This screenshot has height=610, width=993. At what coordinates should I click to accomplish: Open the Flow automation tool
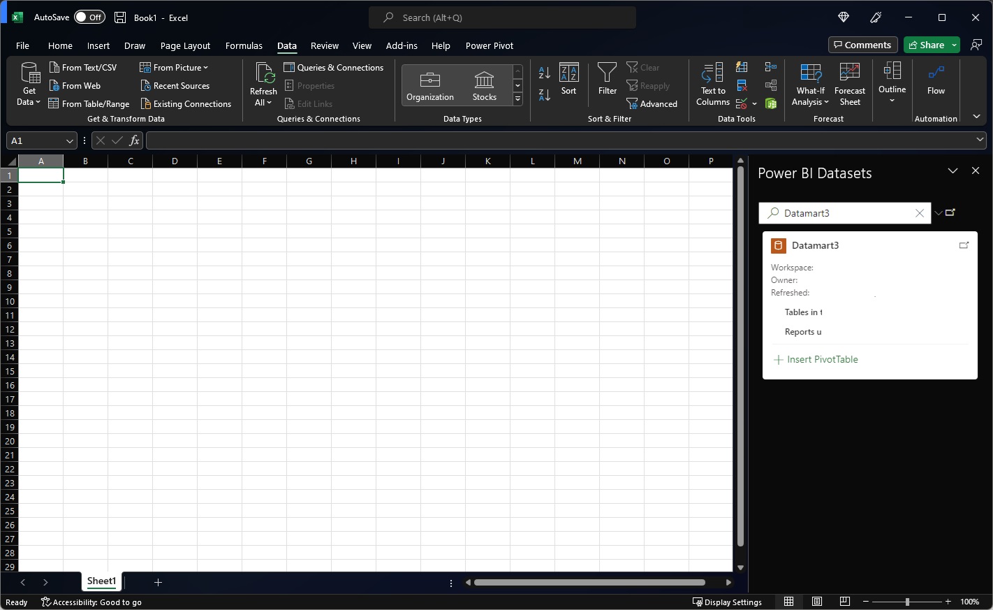pos(936,84)
